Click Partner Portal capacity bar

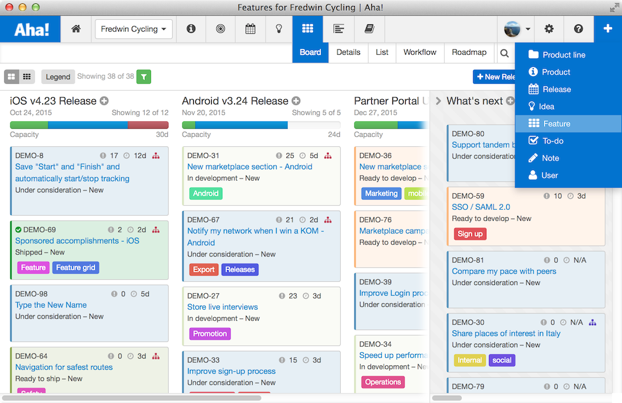(391, 125)
